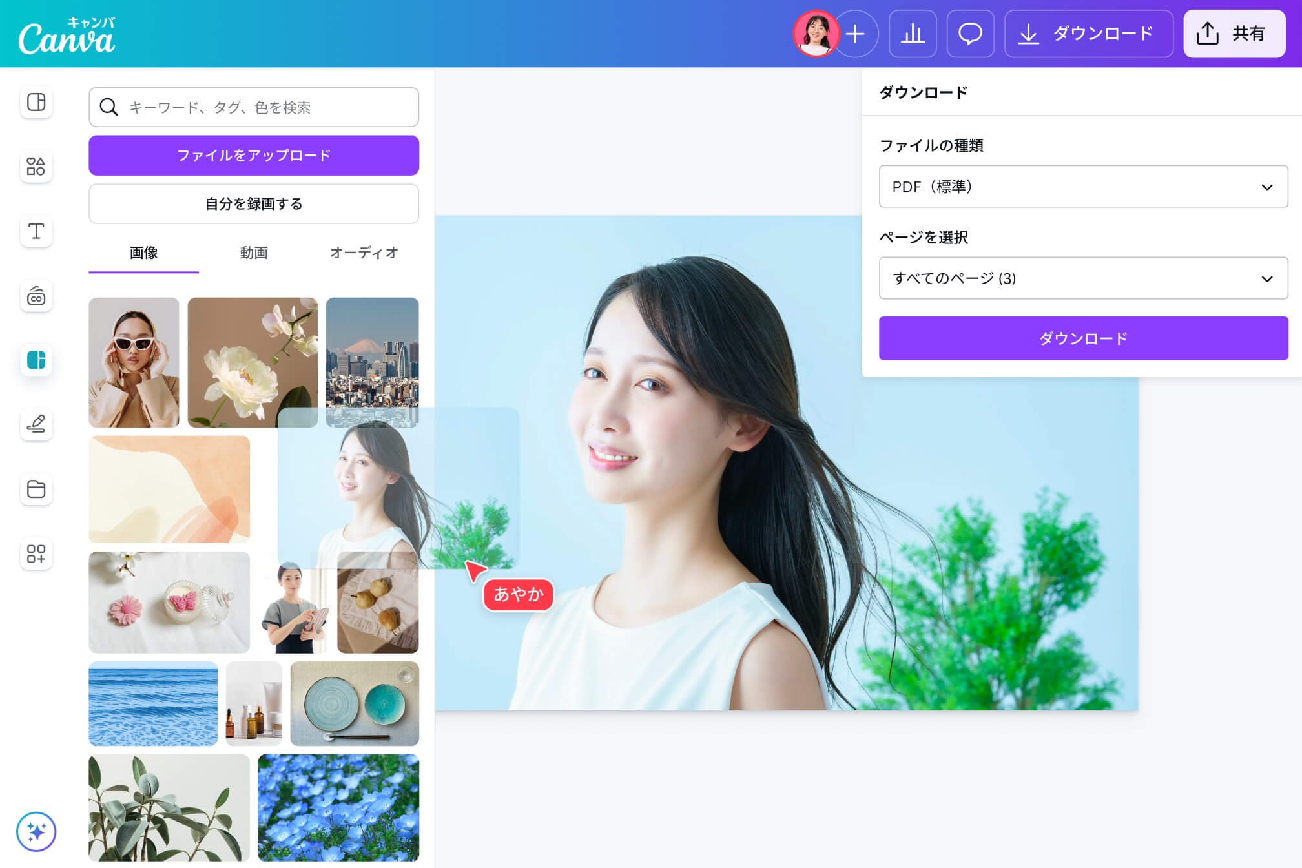Click ファイルをアップロード button
1302x868 pixels.
(254, 155)
